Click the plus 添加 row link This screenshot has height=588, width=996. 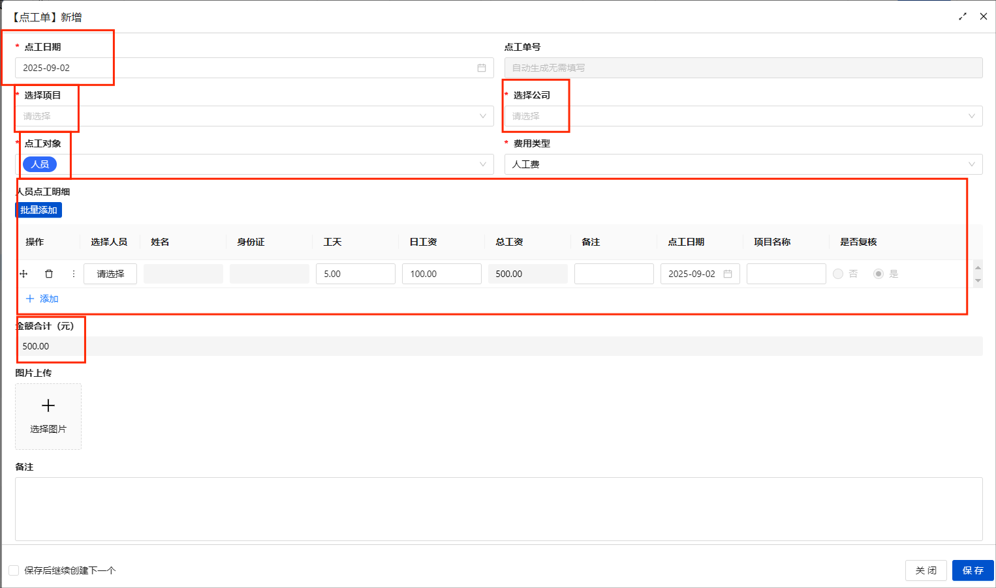pyautogui.click(x=42, y=299)
